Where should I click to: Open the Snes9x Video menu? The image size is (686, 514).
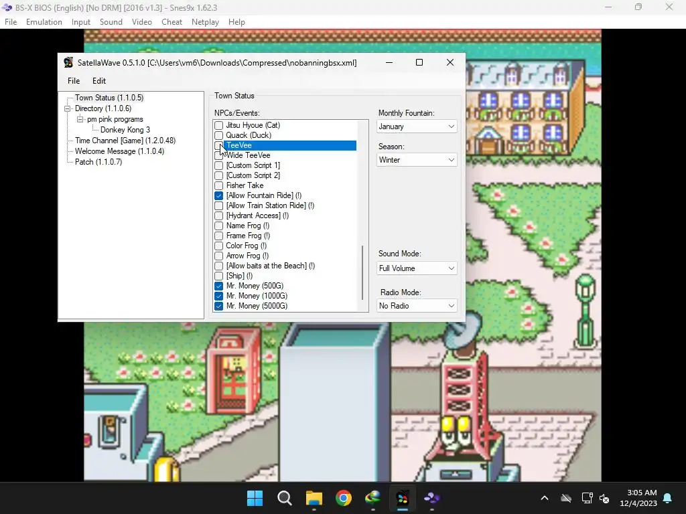(142, 22)
